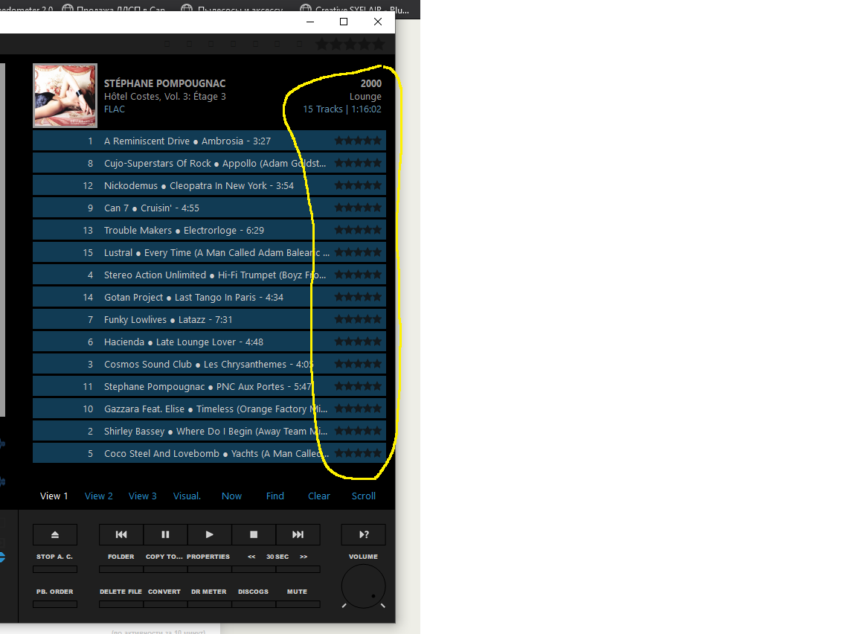This screenshot has width=857, height=634.
Task: Click the "<<" seek back label
Action: [251, 557]
